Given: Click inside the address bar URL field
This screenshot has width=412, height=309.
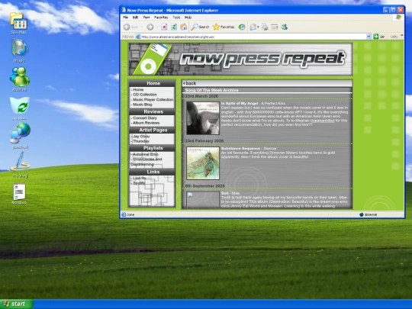Looking at the screenshot, I should tap(253, 37).
